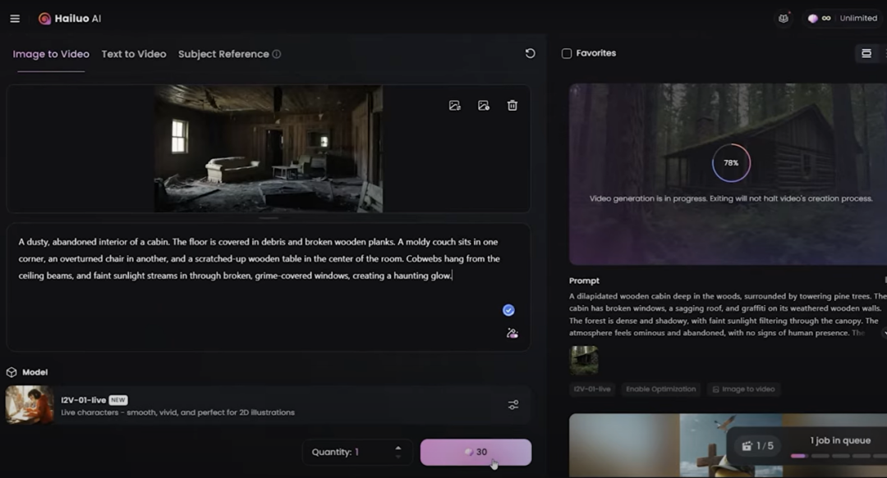Click the Hailuo AI logo
Screen dimensions: 887x478
tap(70, 18)
